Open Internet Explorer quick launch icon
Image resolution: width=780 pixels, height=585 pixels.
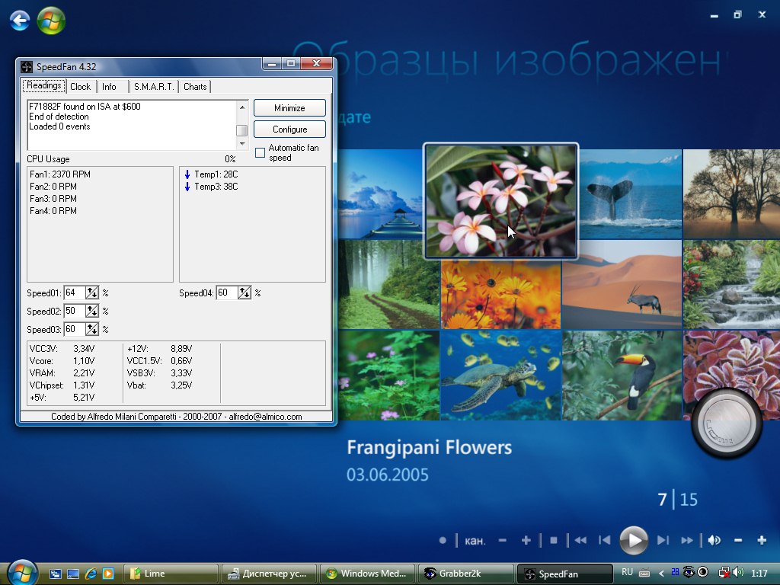click(91, 574)
